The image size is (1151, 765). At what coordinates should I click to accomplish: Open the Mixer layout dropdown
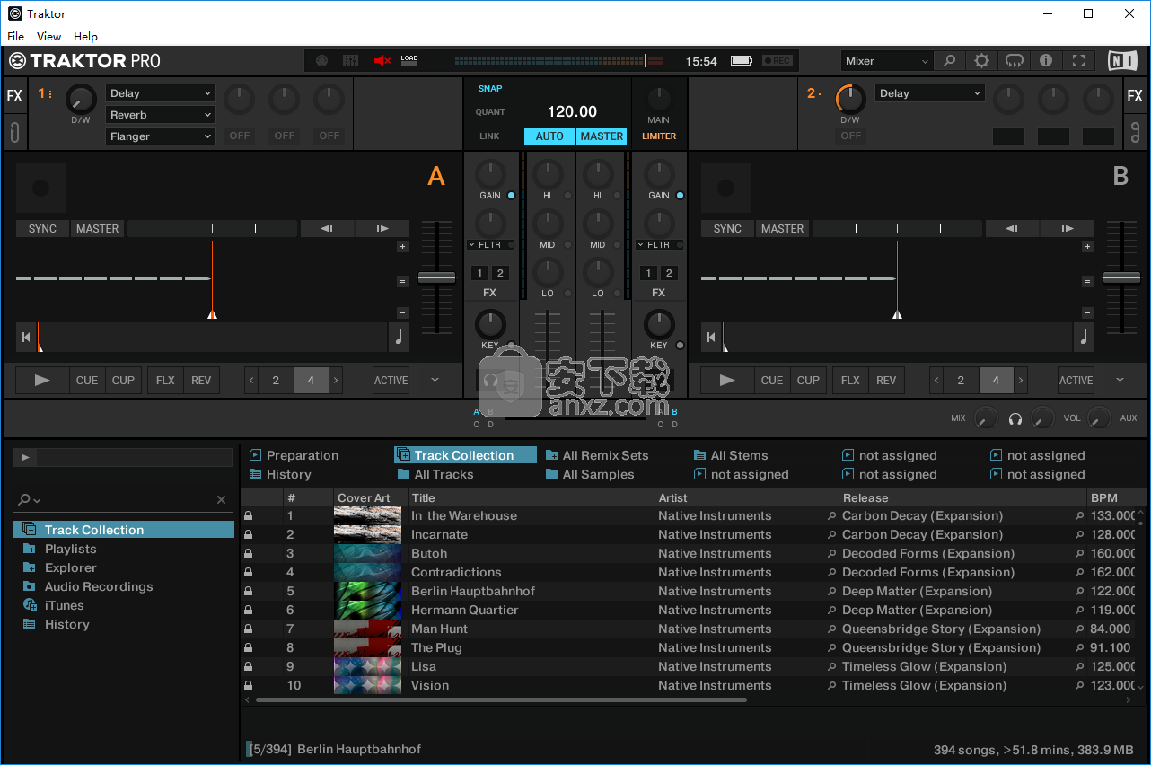tap(887, 61)
